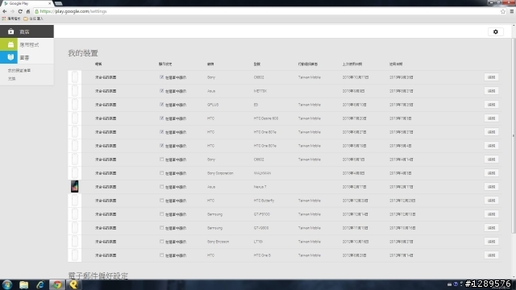The image size is (516, 290).
Task: Open Chrome home button
Action: click(x=28, y=11)
